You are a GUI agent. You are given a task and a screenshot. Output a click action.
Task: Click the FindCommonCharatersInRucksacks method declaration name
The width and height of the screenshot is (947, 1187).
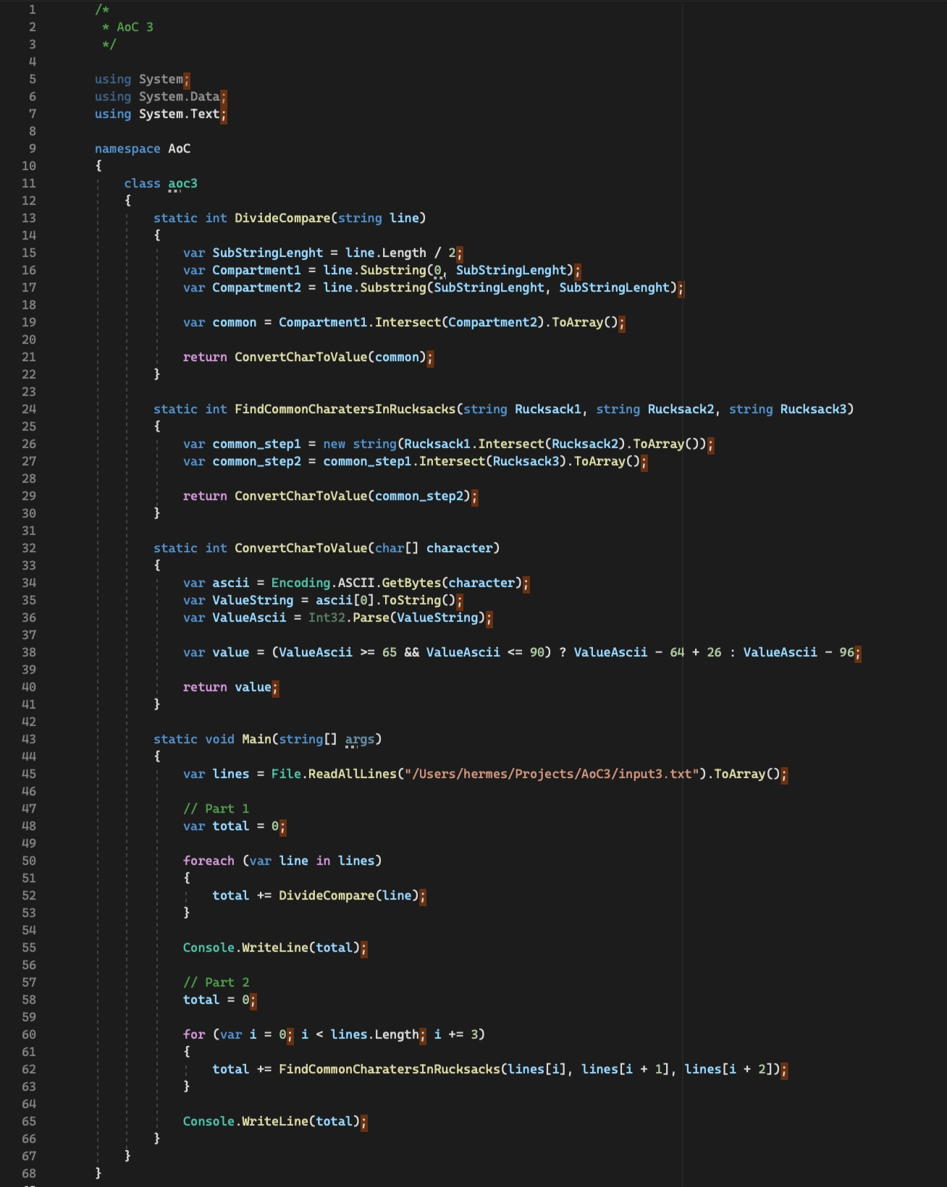point(345,409)
